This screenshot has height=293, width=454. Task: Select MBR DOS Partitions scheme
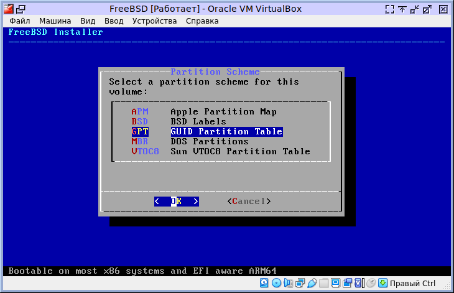click(x=190, y=141)
